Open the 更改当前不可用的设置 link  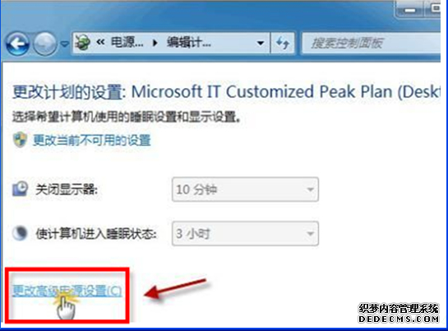click(92, 140)
